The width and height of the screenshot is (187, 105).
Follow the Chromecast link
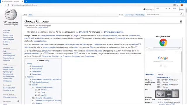click(x=46, y=56)
